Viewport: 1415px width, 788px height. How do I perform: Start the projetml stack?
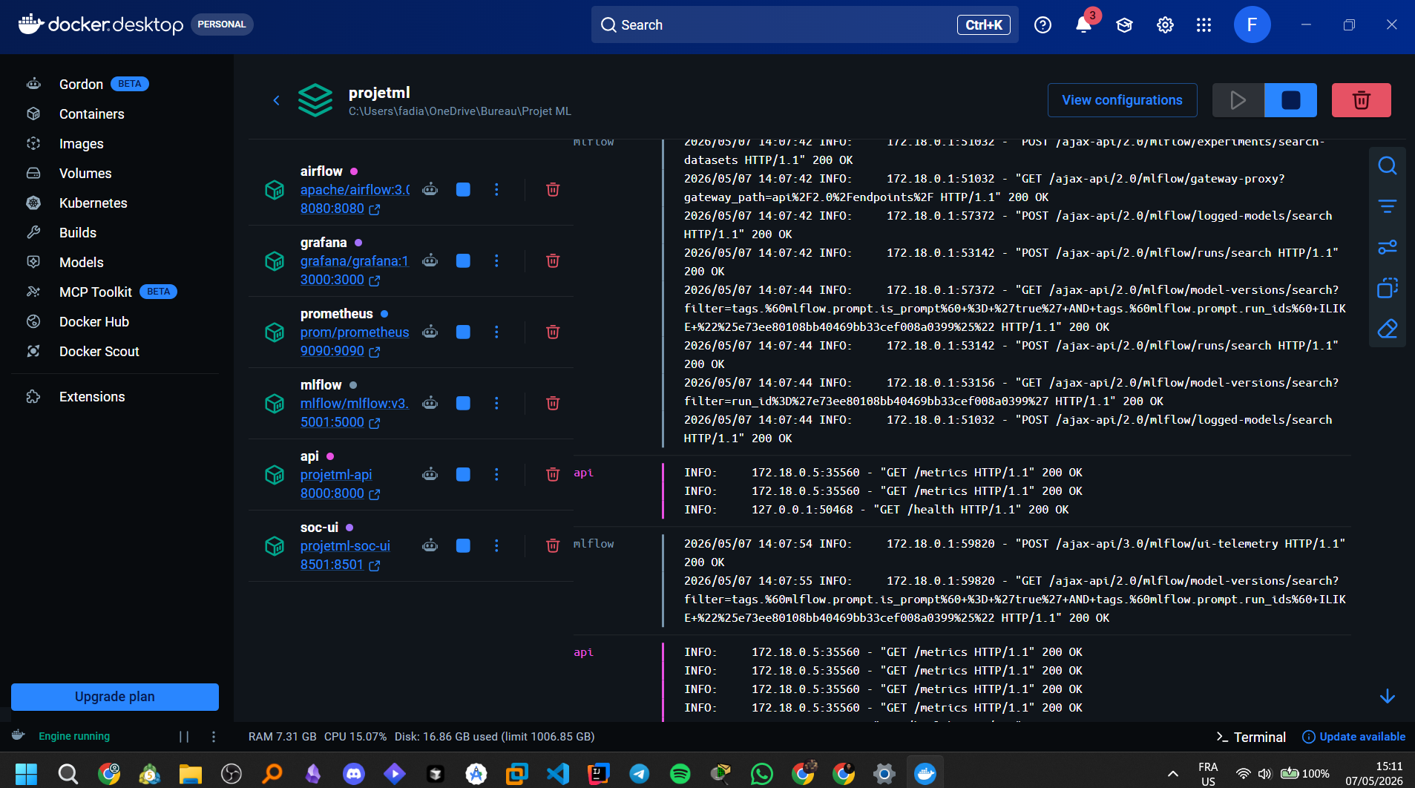pyautogui.click(x=1238, y=100)
